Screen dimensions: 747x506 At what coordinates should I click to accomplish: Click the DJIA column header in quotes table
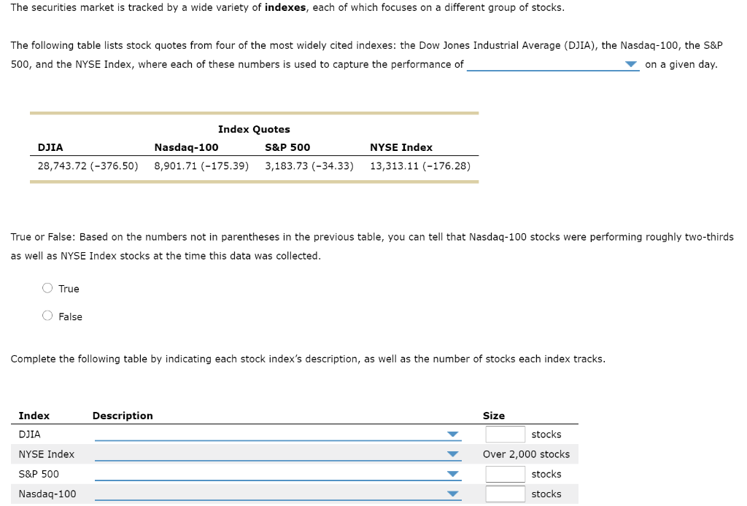tap(50, 147)
